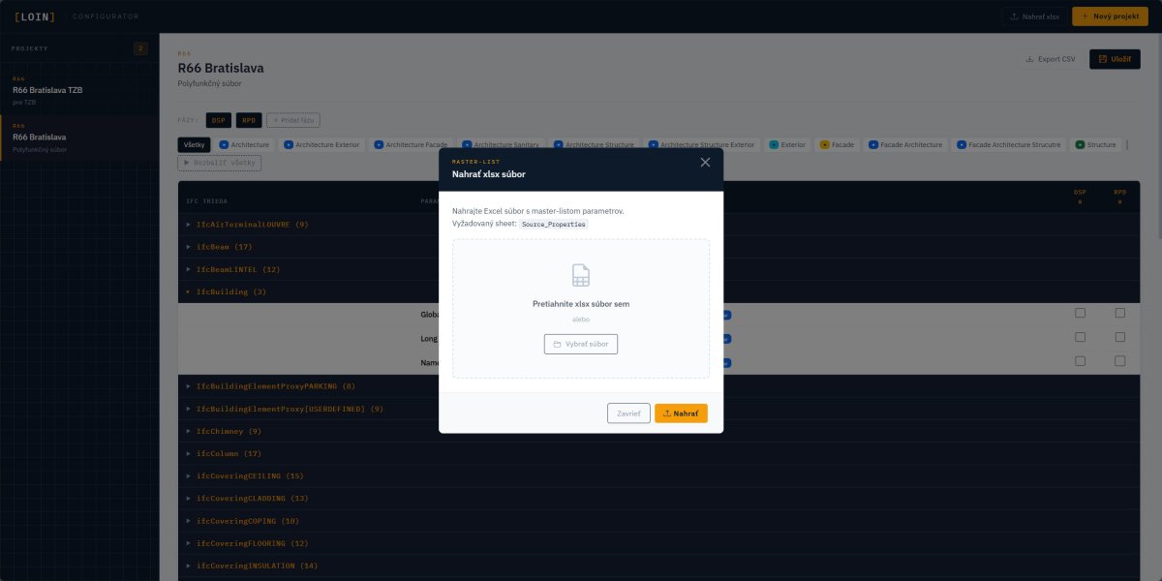The width and height of the screenshot is (1162, 581).
Task: Click the spreadsheet file icon in drop zone
Action: 581,275
